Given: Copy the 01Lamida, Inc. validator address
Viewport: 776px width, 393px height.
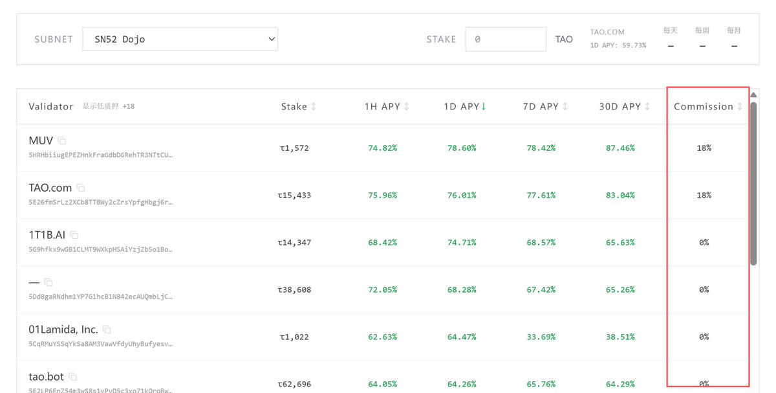Looking at the screenshot, I should (107, 330).
